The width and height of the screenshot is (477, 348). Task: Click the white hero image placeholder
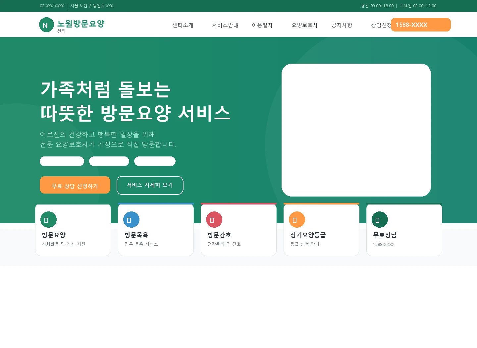[x=356, y=130]
